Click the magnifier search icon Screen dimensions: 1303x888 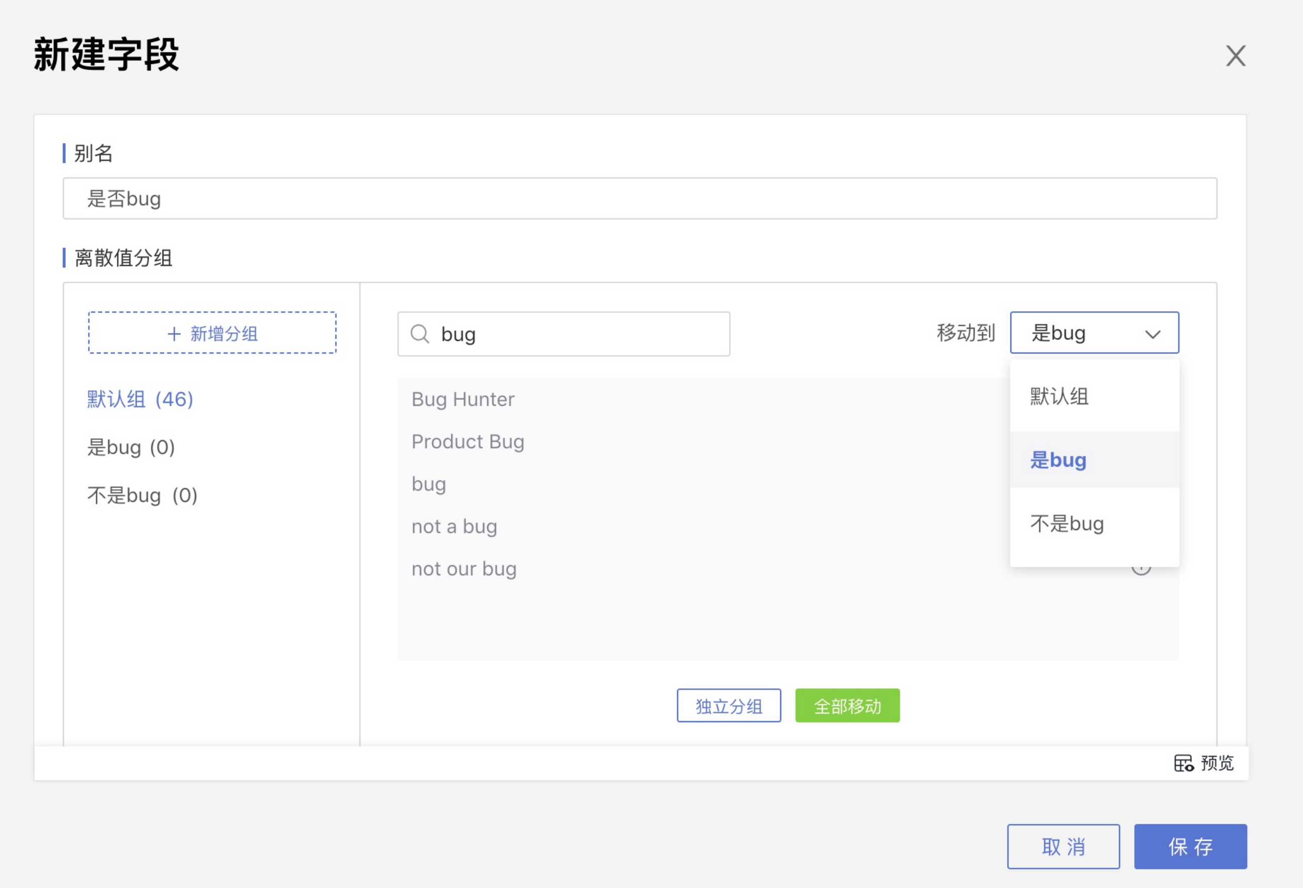tap(420, 334)
